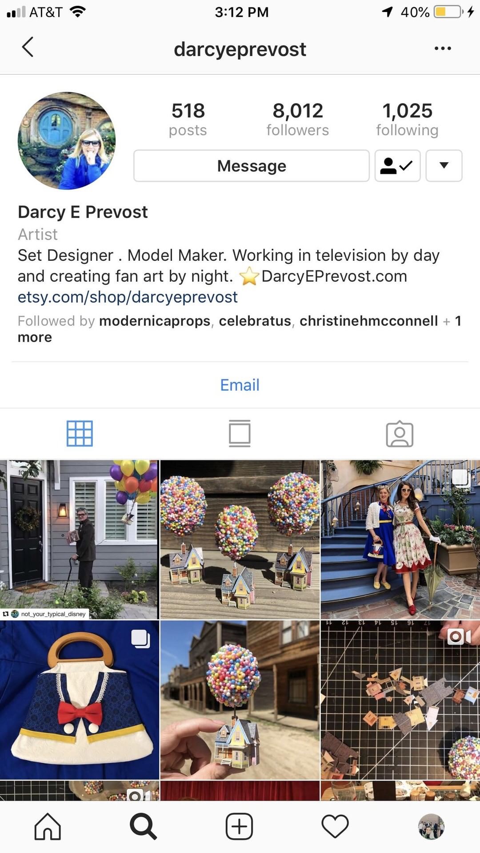
Task: Show tagged photos tab
Action: pyautogui.click(x=400, y=434)
